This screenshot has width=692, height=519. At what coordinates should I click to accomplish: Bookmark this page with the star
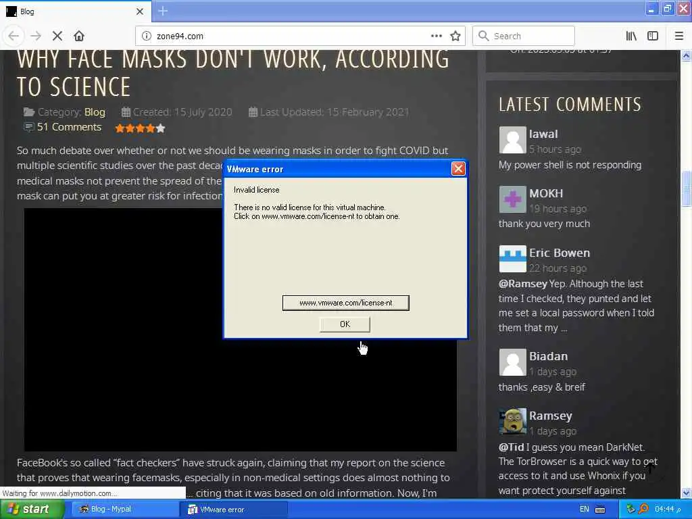(x=455, y=36)
